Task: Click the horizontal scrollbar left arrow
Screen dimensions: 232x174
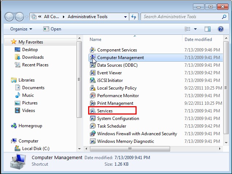Action: (86, 149)
